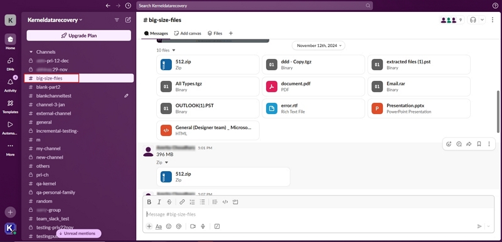Insert a bulleted list in the composer
The width and height of the screenshot is (502, 242).
202,202
